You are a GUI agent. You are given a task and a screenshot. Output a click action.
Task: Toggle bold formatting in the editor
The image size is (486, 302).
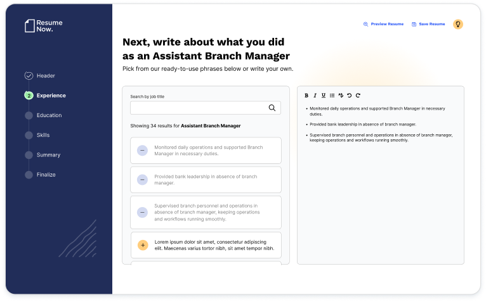pyautogui.click(x=306, y=96)
